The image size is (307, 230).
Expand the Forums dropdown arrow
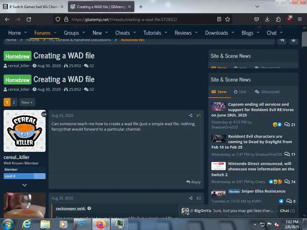(55, 32)
